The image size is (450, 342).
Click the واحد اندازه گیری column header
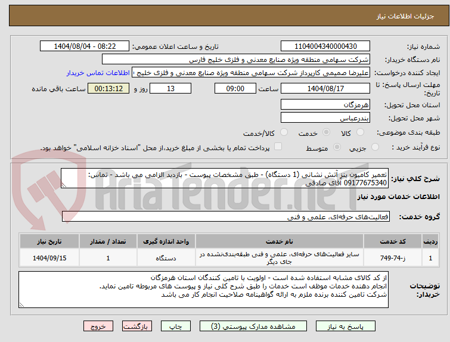tap(166, 241)
